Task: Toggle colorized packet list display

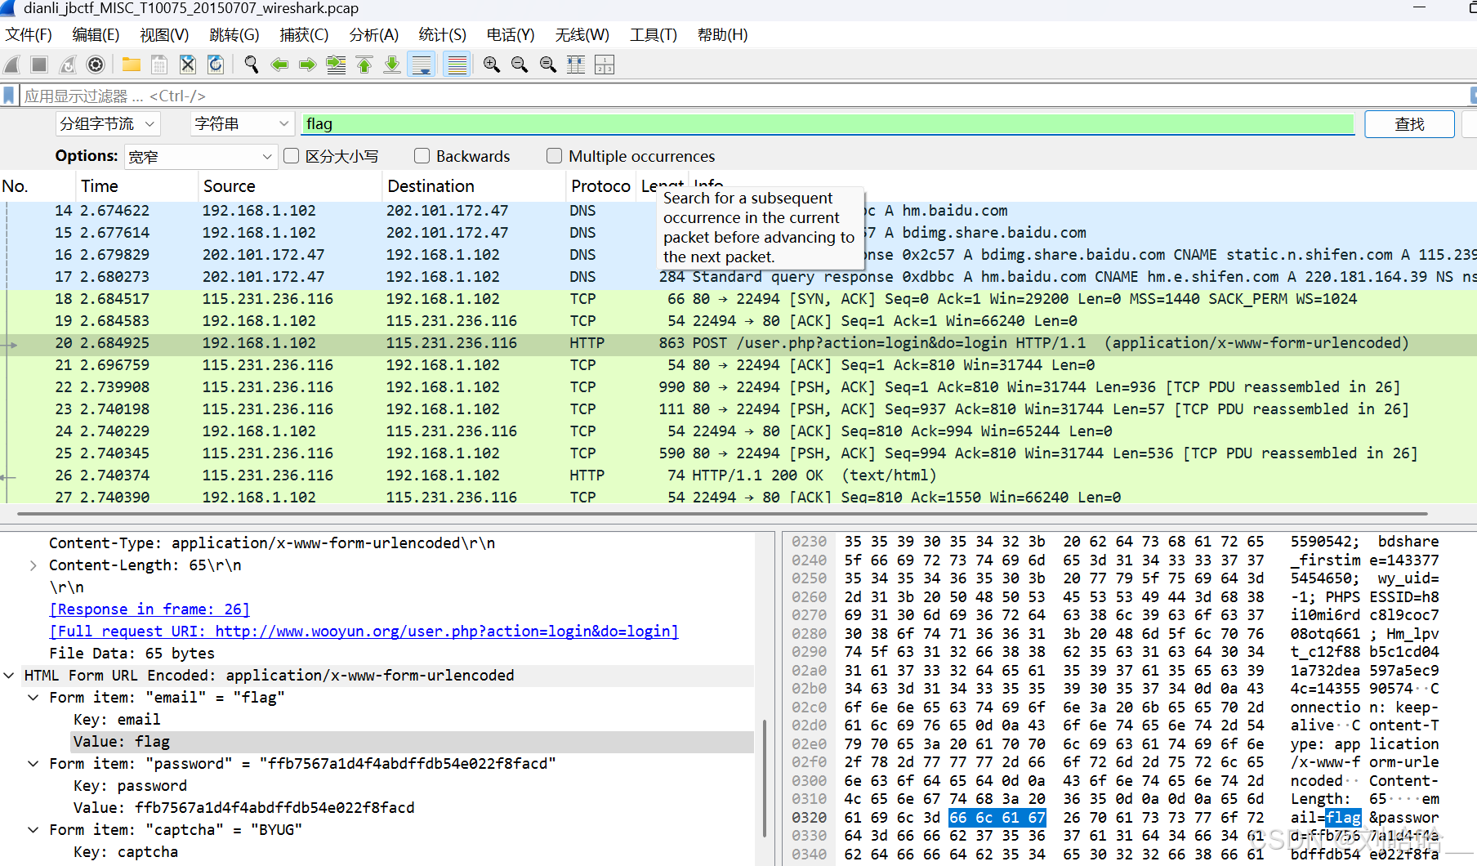Action: point(457,65)
